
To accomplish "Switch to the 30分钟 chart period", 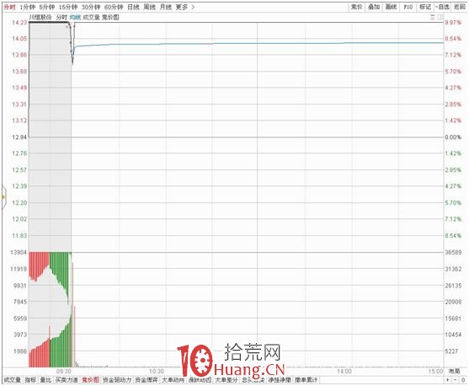I will (x=91, y=7).
